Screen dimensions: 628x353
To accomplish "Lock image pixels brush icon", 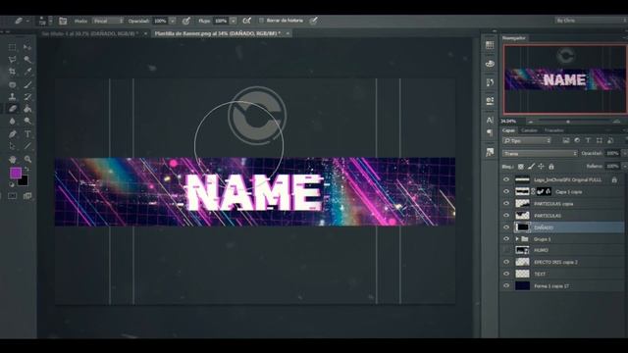I will [x=531, y=167].
